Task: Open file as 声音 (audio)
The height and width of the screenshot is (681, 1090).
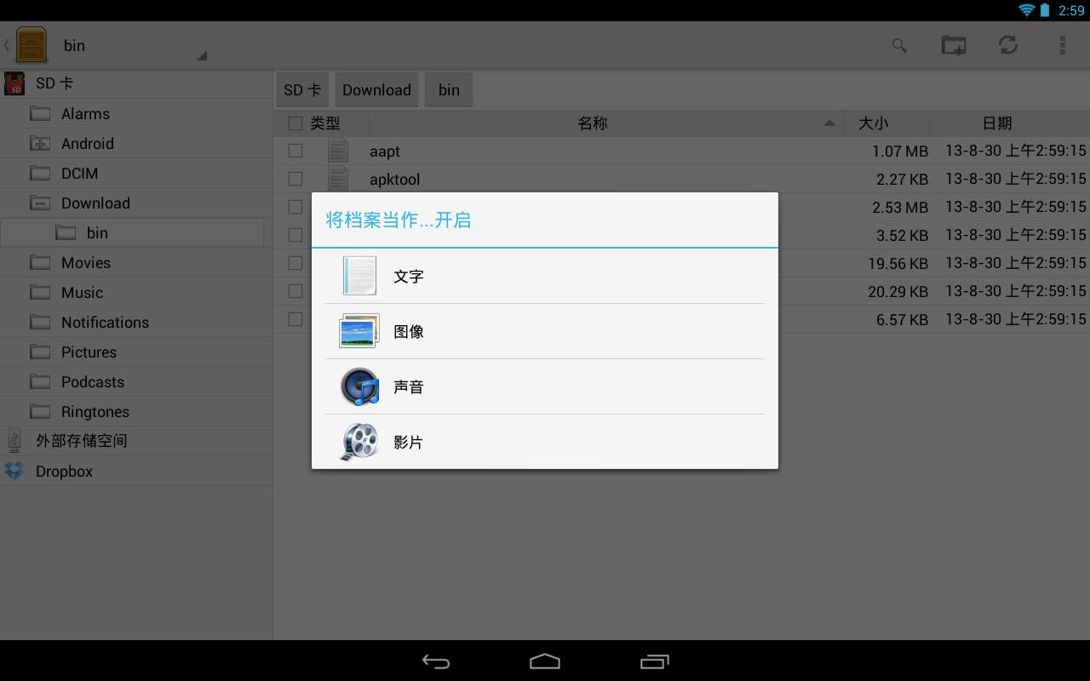Action: tap(545, 386)
